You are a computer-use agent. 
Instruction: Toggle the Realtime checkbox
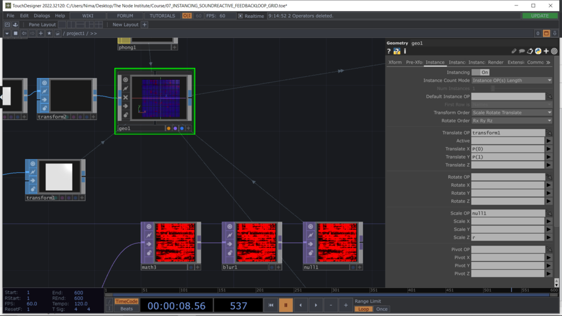pyautogui.click(x=240, y=16)
